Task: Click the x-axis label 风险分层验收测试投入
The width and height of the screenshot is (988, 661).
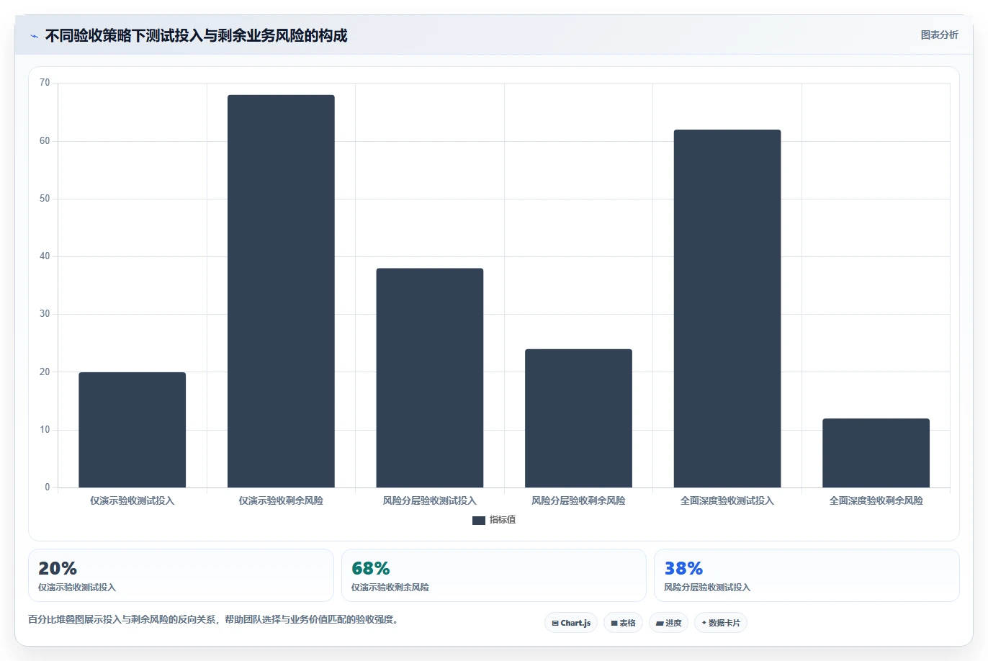Action: point(430,500)
